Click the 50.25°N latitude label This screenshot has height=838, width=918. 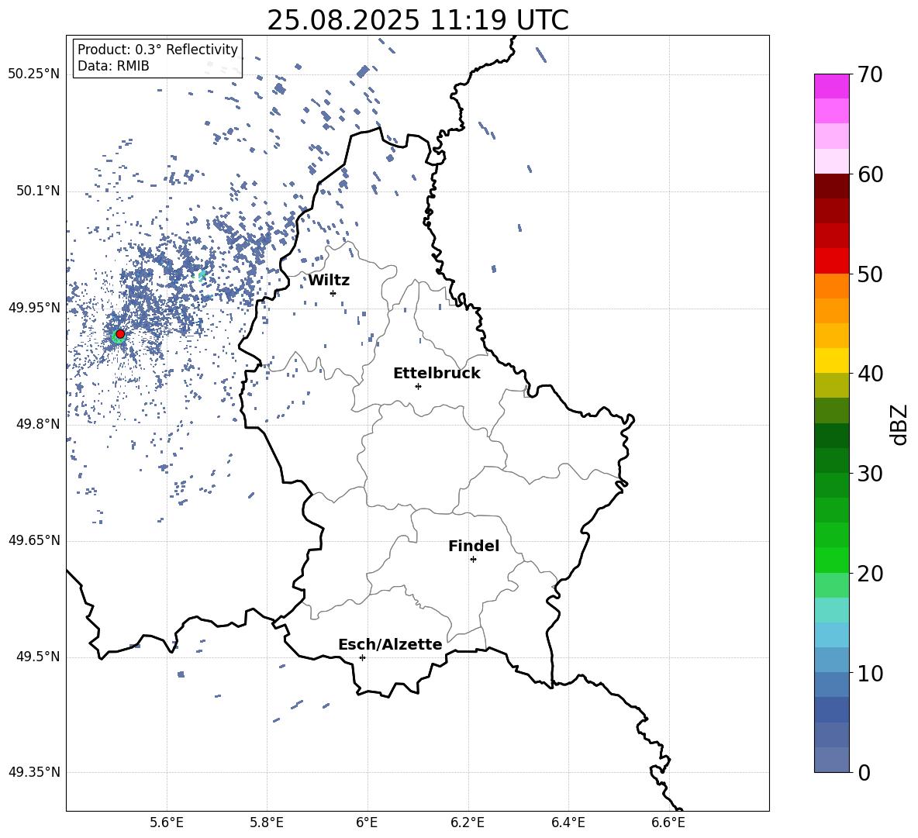tap(34, 74)
